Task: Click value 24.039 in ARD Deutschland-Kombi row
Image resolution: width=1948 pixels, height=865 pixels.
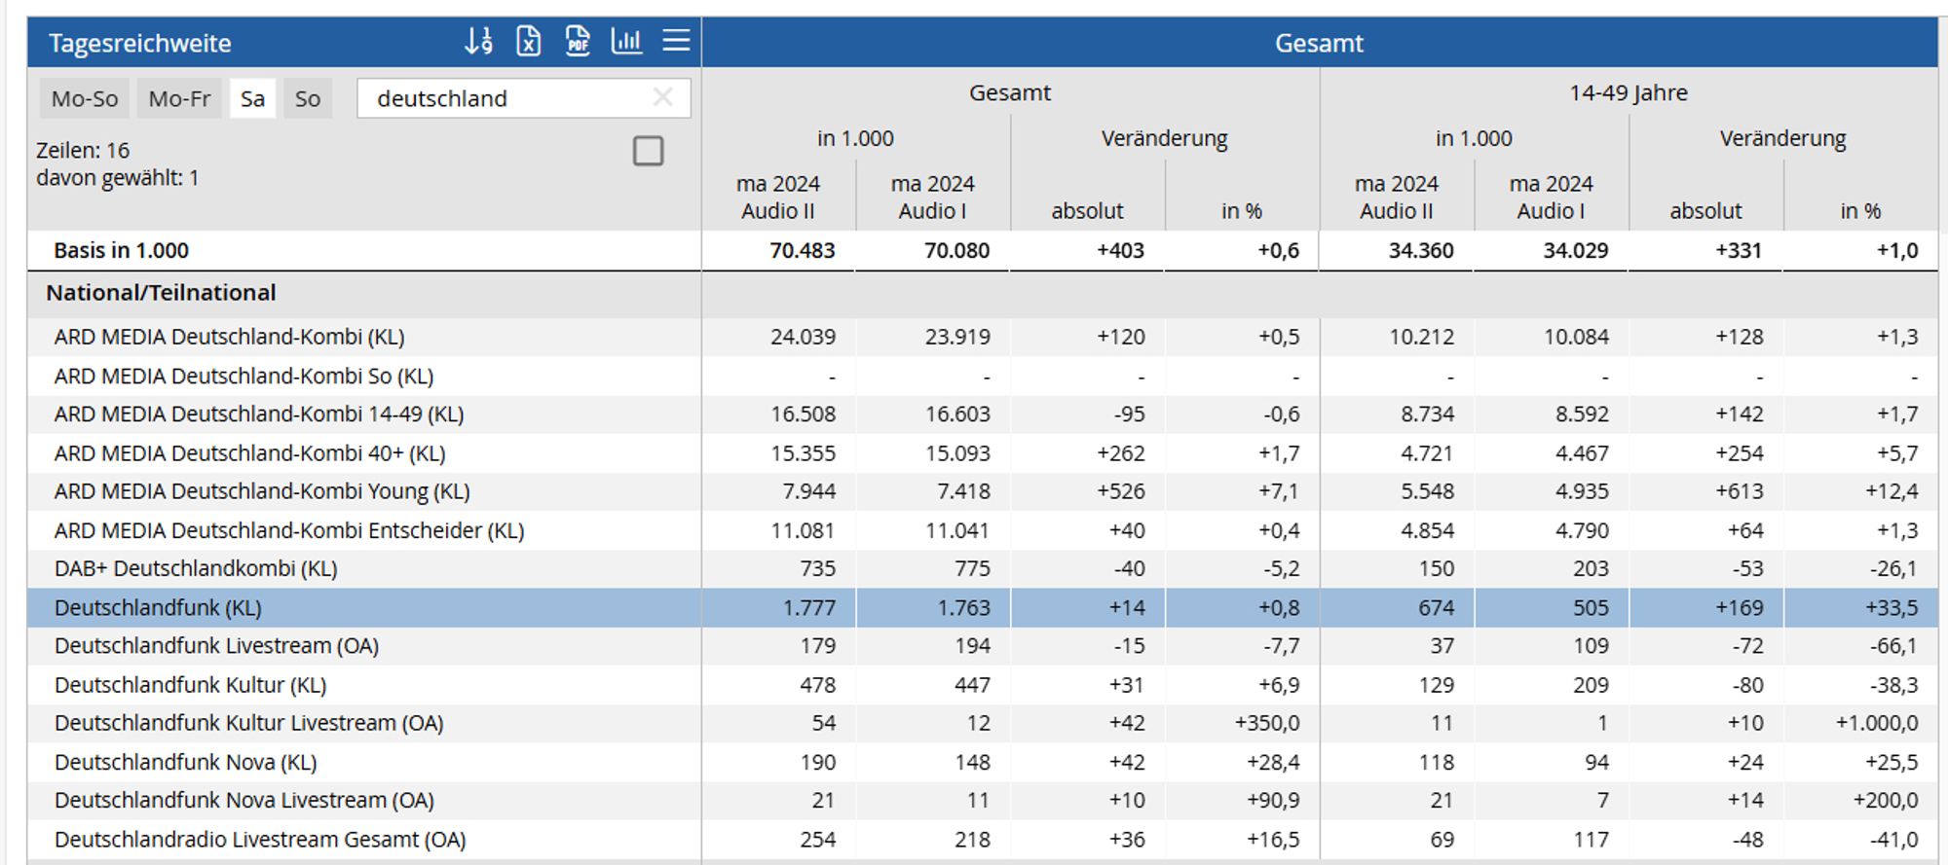Action: point(803,337)
